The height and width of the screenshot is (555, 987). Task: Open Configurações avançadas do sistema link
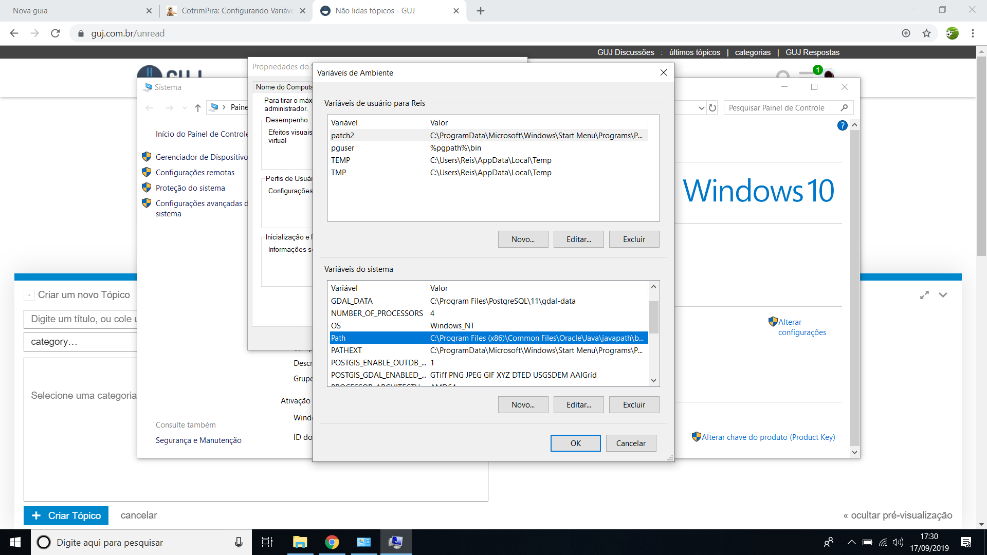(202, 209)
